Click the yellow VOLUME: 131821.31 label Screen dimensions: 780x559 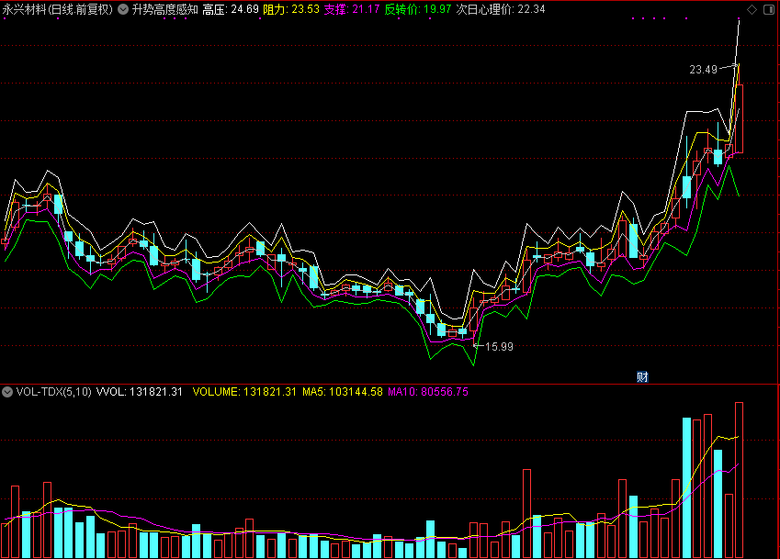pyautogui.click(x=244, y=392)
